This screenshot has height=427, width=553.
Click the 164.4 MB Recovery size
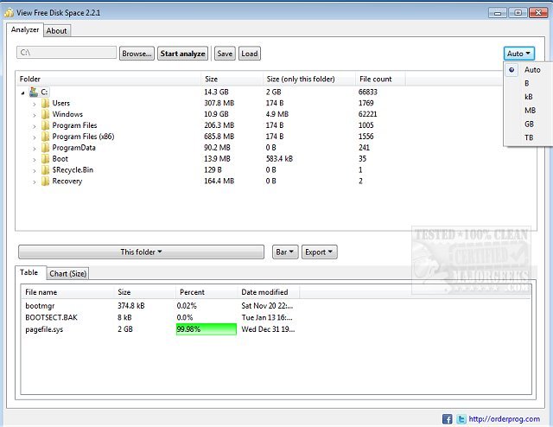(x=219, y=181)
